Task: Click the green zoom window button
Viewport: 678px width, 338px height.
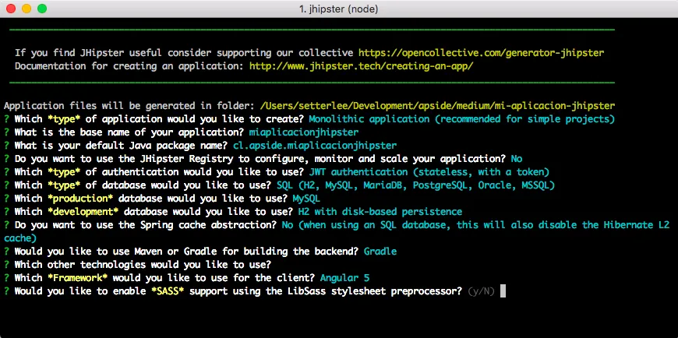Action: coord(42,9)
